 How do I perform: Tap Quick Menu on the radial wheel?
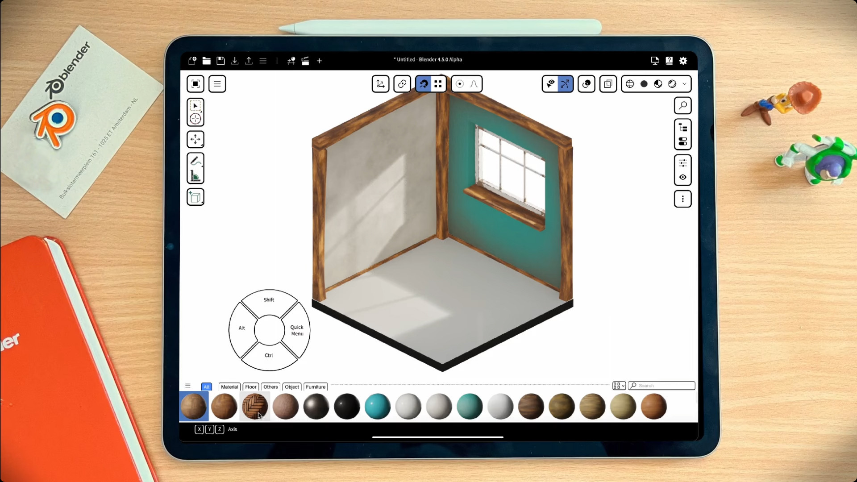297,330
